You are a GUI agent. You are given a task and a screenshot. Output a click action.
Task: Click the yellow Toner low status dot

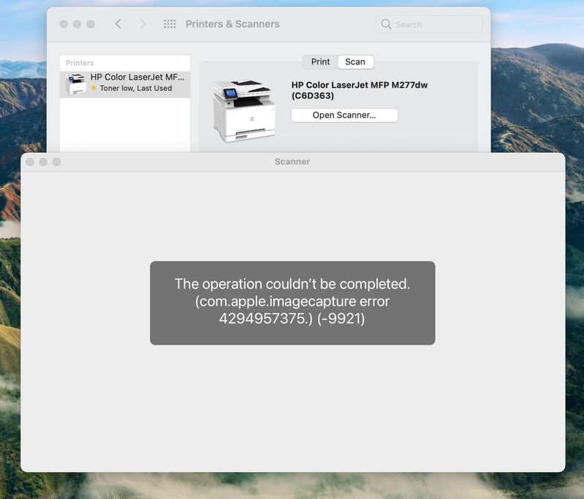coord(94,89)
